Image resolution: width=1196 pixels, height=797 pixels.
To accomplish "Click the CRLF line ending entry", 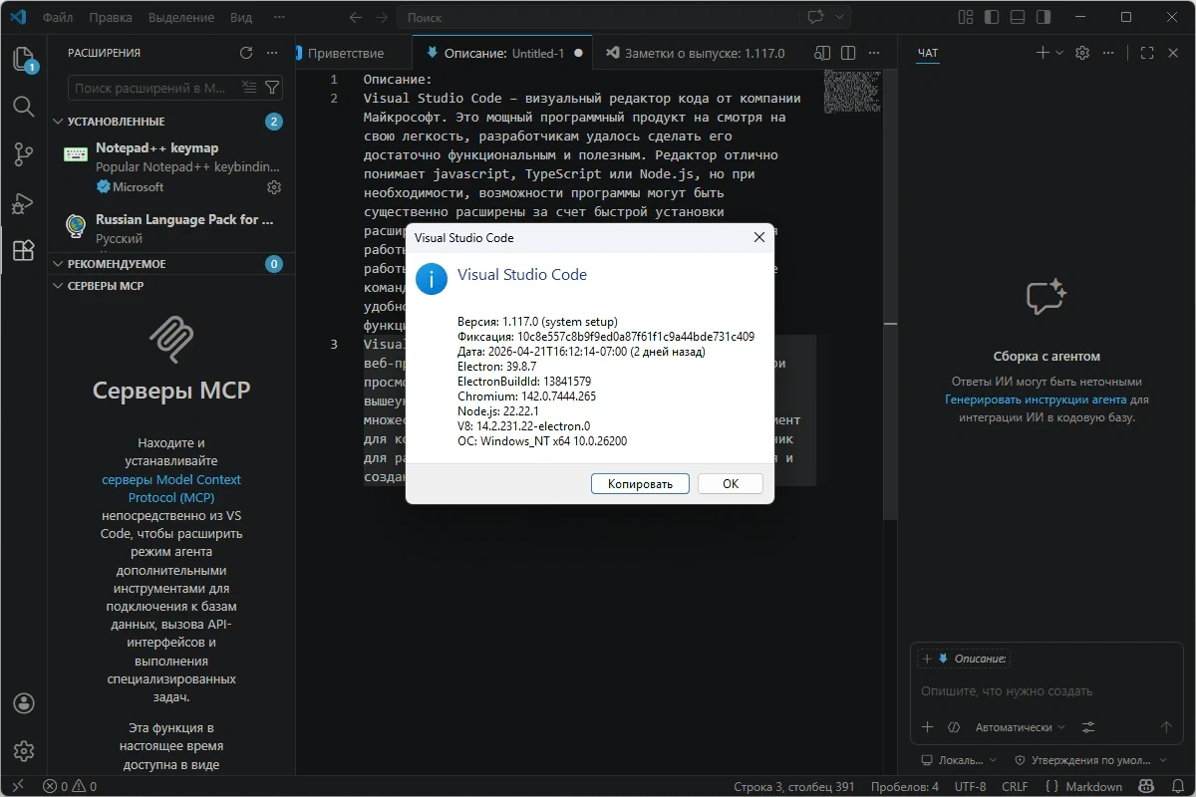I will click(1015, 787).
